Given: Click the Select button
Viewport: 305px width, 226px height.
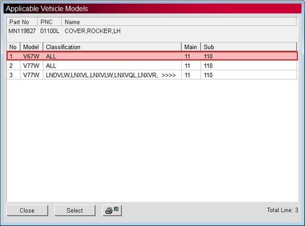Looking at the screenshot, I should click(x=74, y=210).
